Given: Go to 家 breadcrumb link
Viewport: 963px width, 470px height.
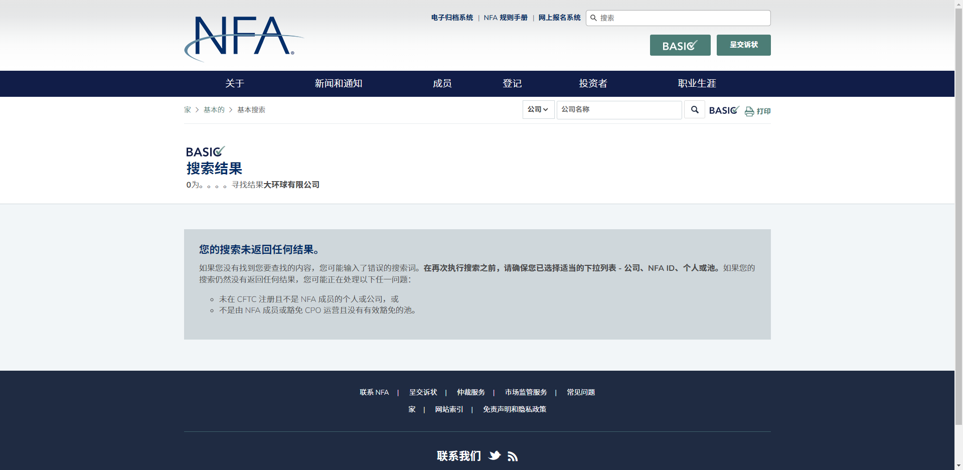Looking at the screenshot, I should coord(188,110).
